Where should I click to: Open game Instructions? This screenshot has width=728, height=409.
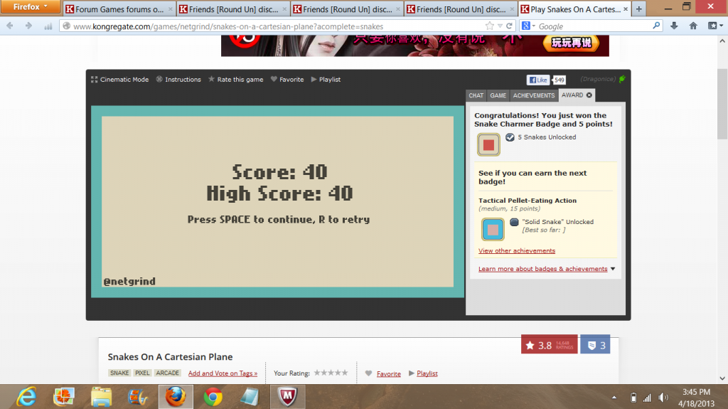click(178, 80)
